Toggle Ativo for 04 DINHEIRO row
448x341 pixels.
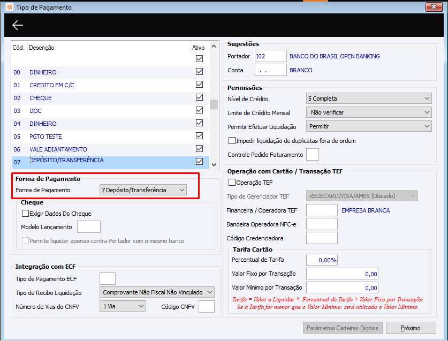point(199,123)
